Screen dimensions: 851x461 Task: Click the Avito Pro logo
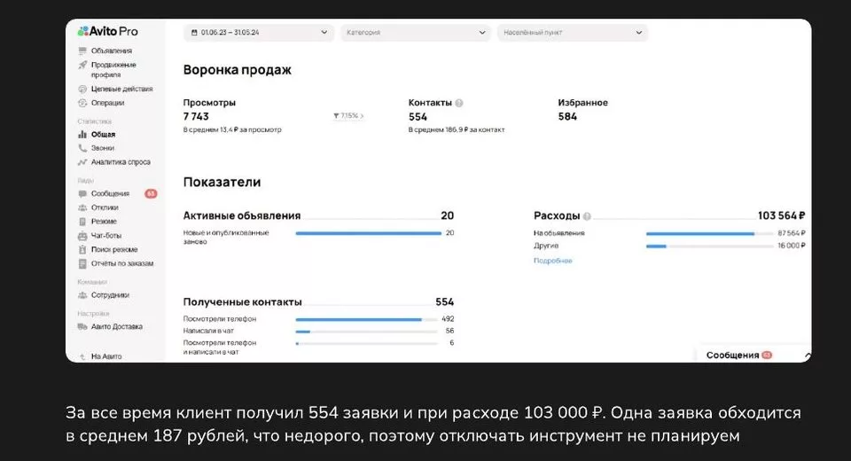click(x=107, y=32)
